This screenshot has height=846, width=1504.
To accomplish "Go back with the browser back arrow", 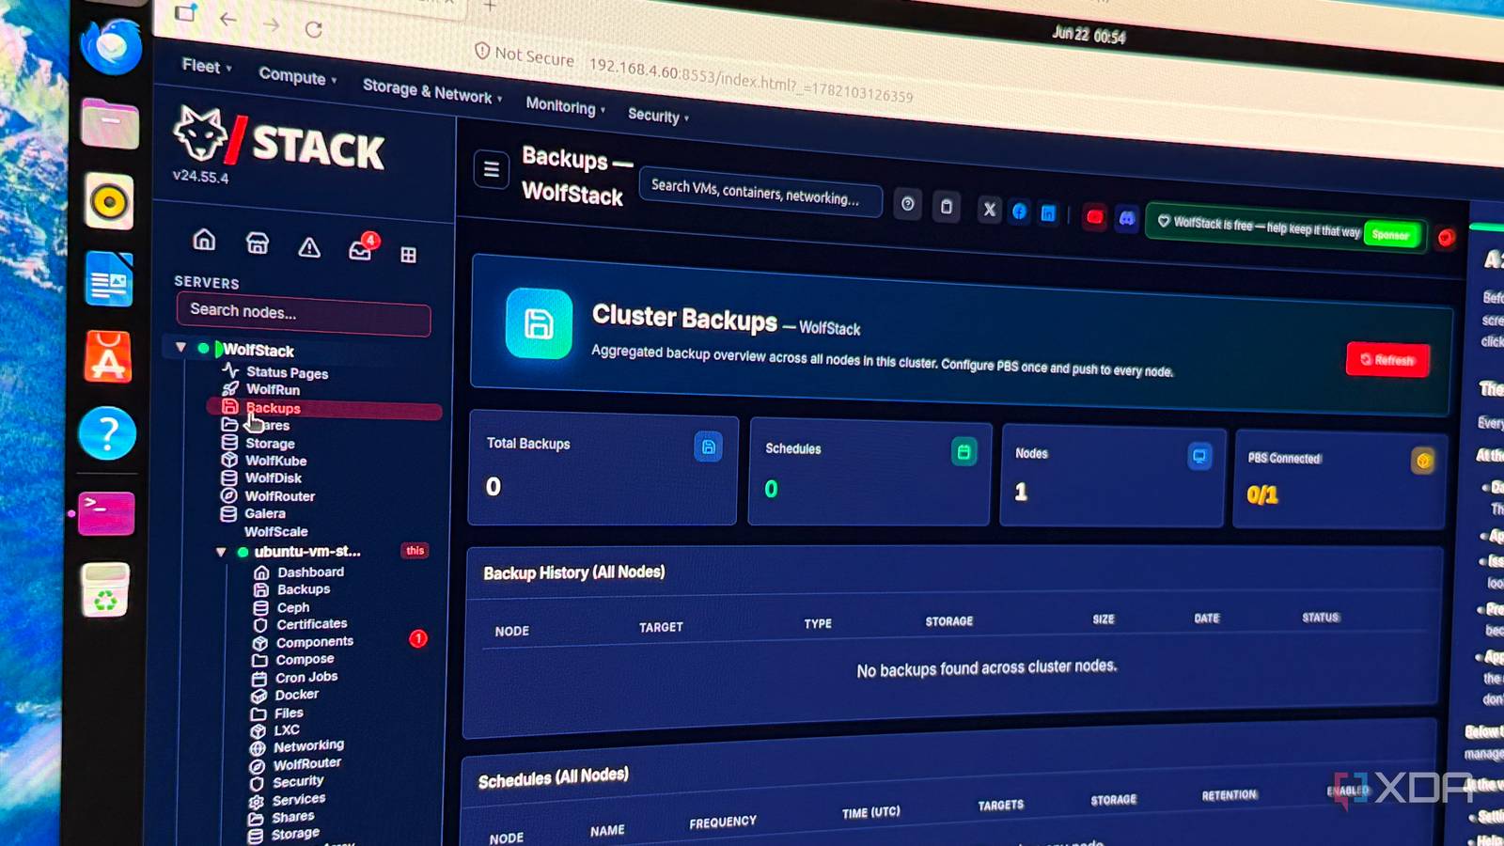I will pos(228,19).
